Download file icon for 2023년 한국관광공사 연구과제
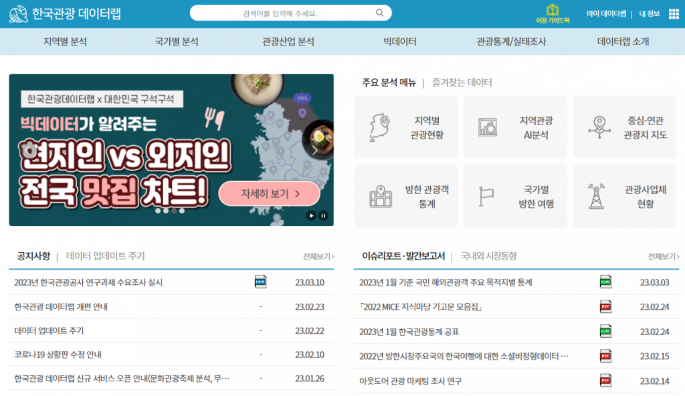685x396 pixels. 261,282
